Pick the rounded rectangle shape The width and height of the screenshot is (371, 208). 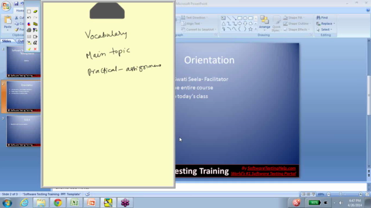[250, 18]
